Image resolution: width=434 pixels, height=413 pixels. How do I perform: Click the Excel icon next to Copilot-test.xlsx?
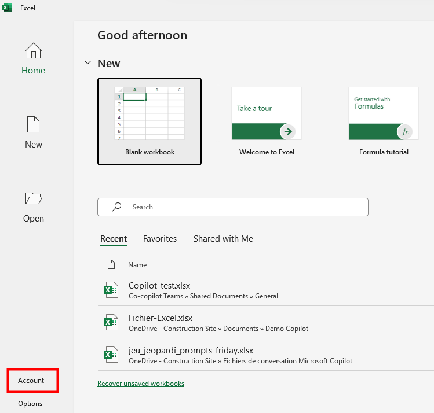111,290
